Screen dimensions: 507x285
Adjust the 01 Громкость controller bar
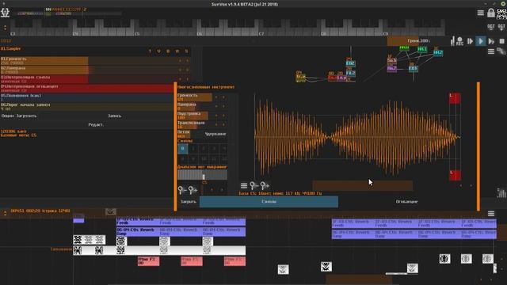pyautogui.click(x=95, y=61)
